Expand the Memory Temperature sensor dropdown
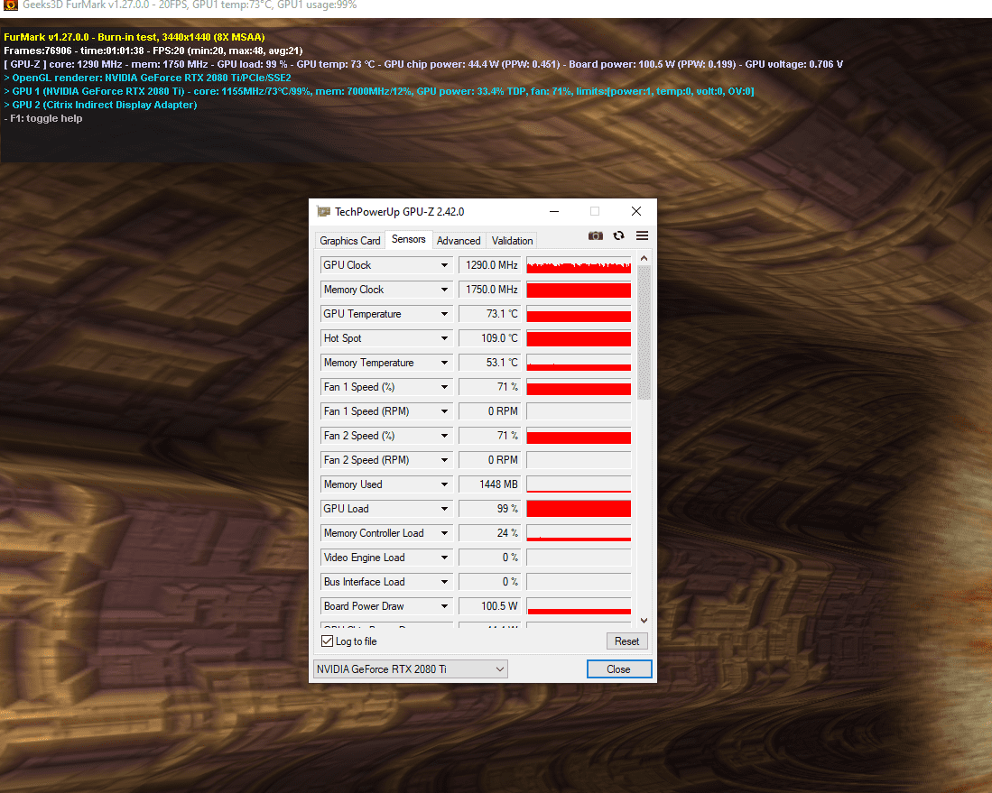This screenshot has width=992, height=793. pyautogui.click(x=445, y=363)
